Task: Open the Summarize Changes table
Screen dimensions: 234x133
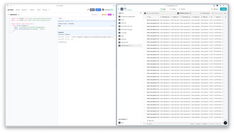Action: 130,29
